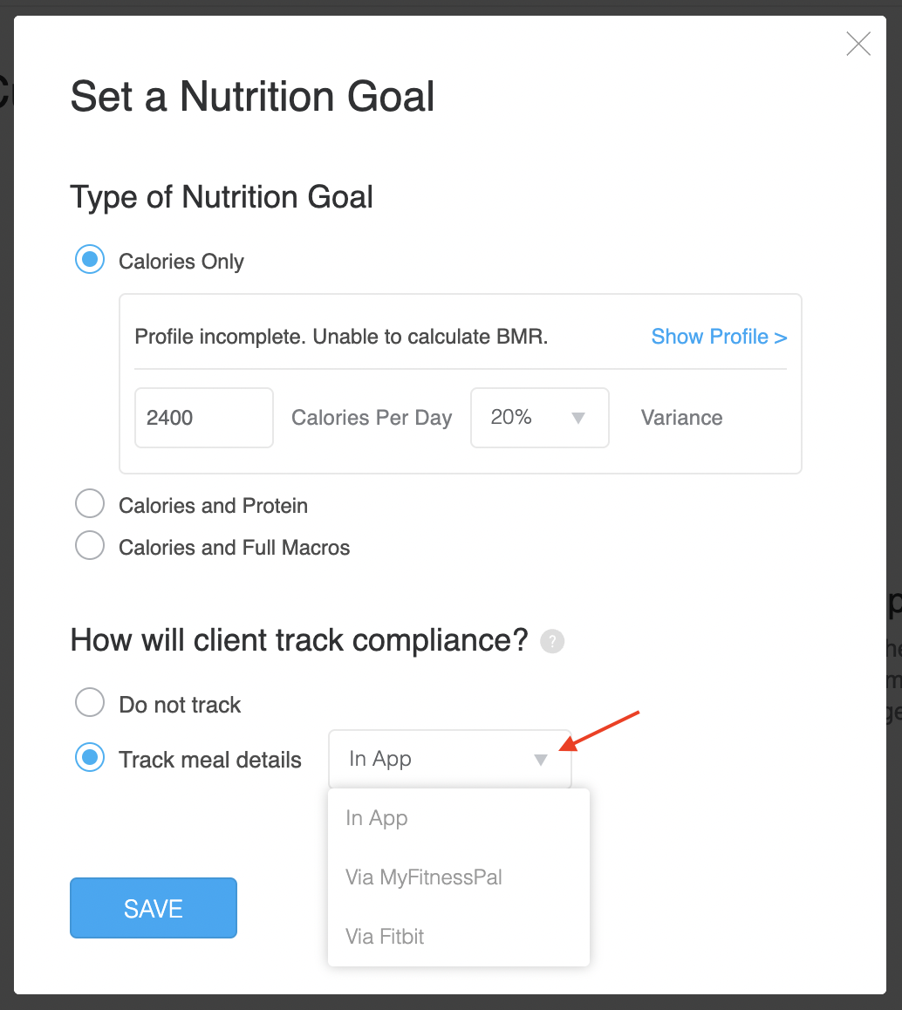Click the 2400 calories input field
This screenshot has height=1010, width=902.
(x=203, y=418)
